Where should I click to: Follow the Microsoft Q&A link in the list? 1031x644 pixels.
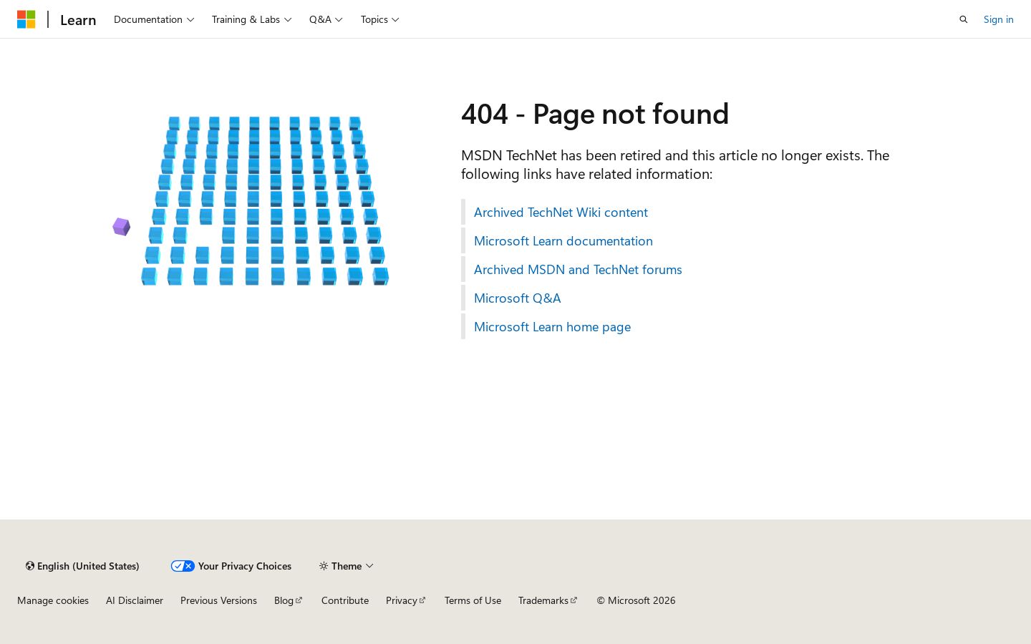(517, 298)
